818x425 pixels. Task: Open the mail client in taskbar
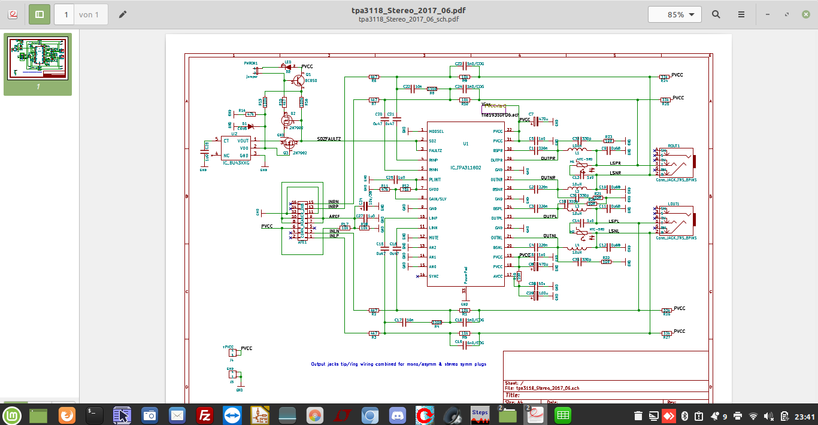pos(177,415)
